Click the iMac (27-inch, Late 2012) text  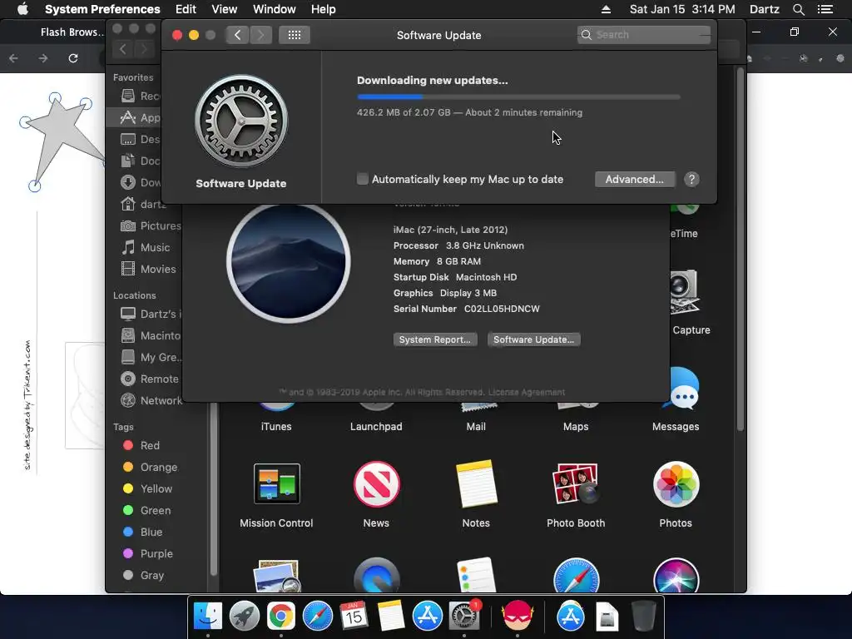tap(450, 230)
